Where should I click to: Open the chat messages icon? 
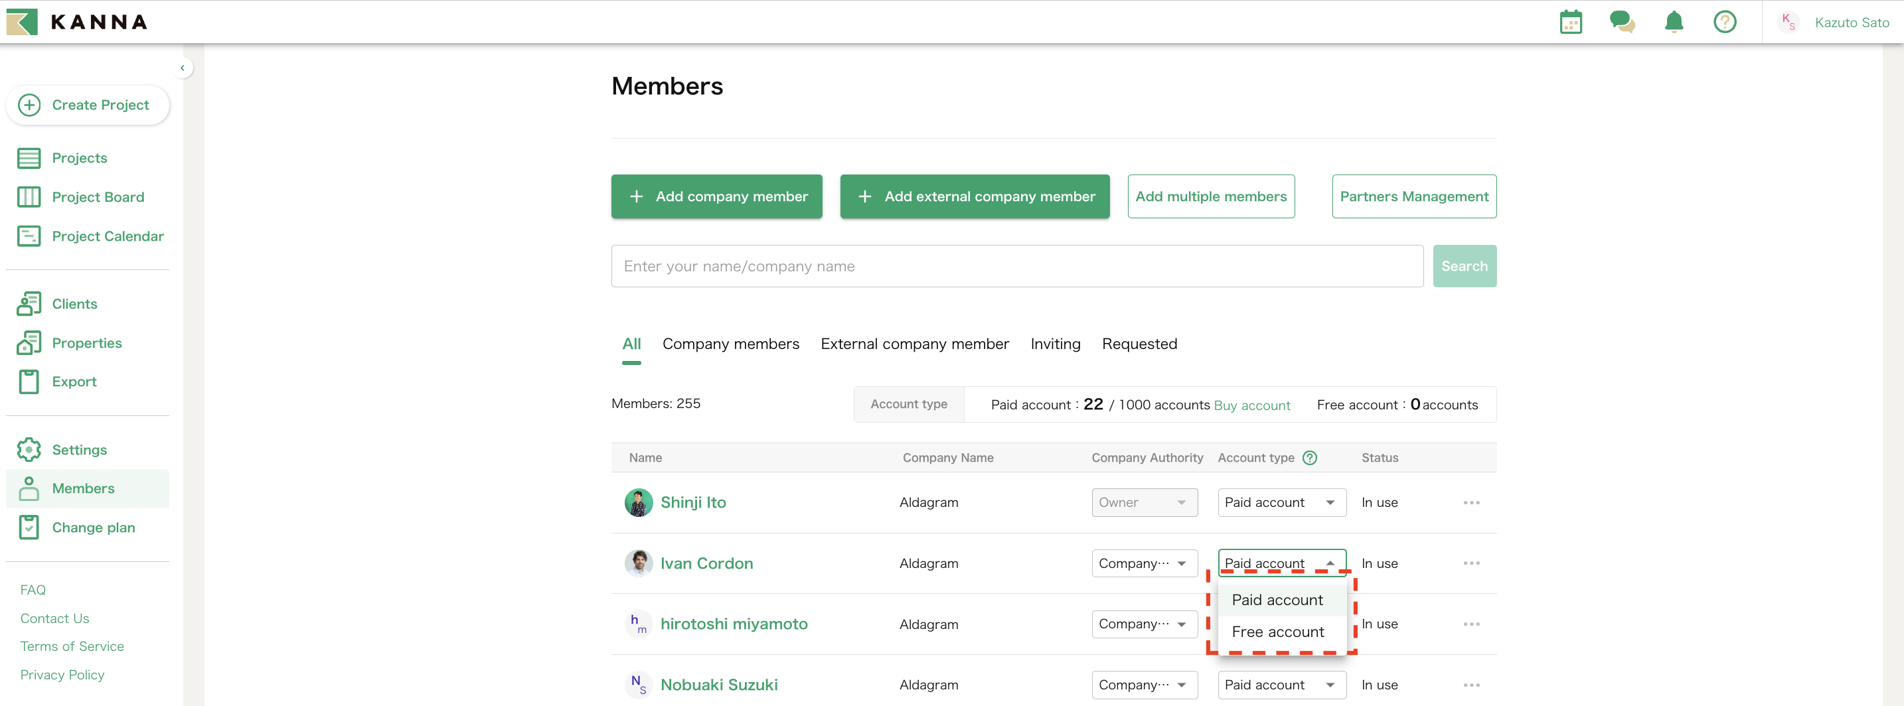coord(1622,22)
